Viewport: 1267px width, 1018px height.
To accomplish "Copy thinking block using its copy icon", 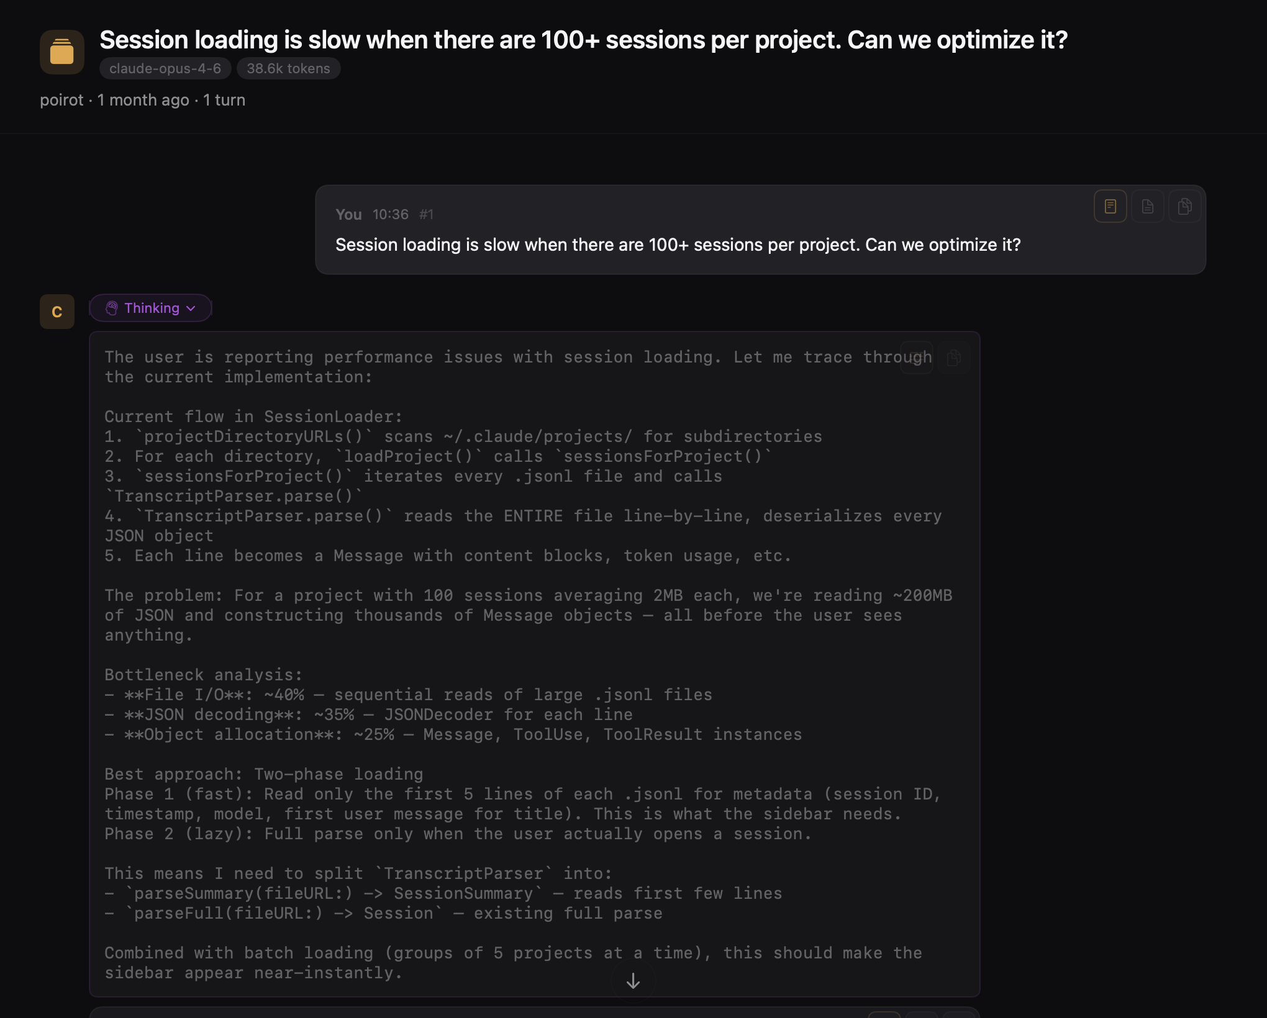I will coord(954,358).
